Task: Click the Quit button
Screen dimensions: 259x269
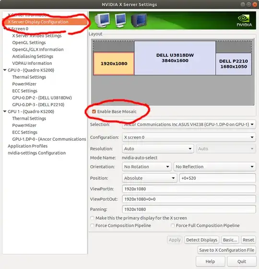Action: click(242, 261)
